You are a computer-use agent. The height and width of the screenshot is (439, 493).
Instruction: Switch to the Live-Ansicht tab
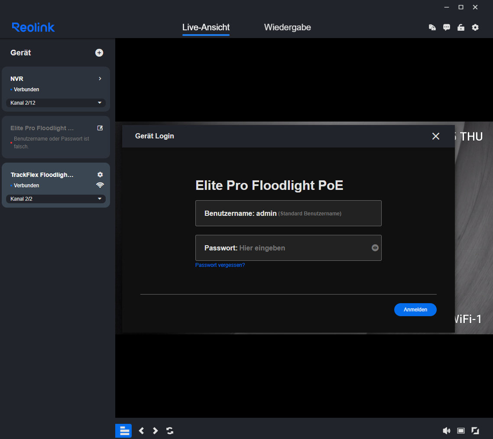pos(206,28)
